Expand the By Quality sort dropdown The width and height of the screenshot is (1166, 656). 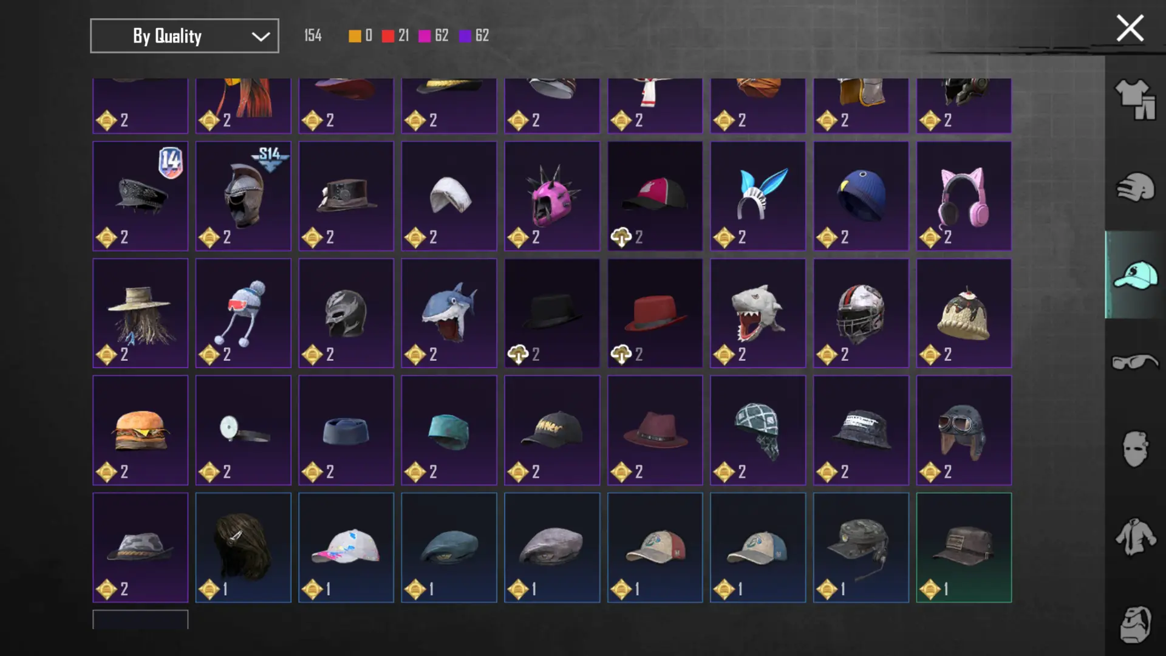click(185, 36)
